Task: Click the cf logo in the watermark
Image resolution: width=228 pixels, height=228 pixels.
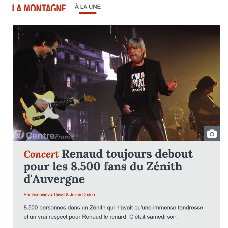Action: (x=20, y=134)
